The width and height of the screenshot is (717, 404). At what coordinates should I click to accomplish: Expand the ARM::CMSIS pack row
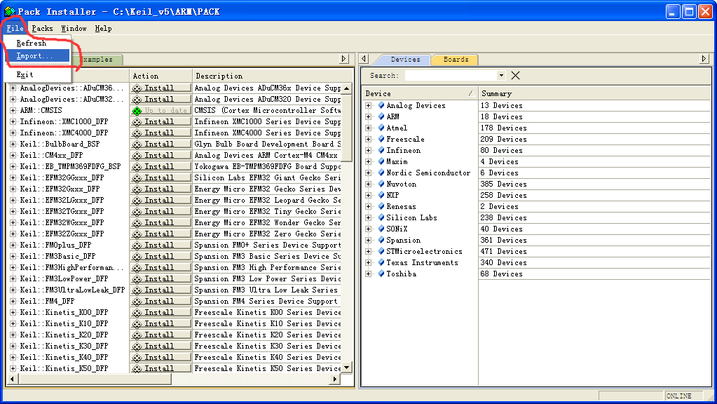tap(13, 110)
